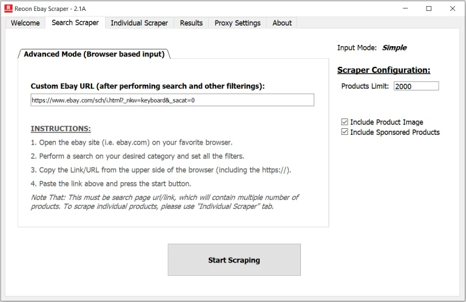Toggle Include Sponsored Products checkbox
This screenshot has height=302, width=466.
(345, 132)
